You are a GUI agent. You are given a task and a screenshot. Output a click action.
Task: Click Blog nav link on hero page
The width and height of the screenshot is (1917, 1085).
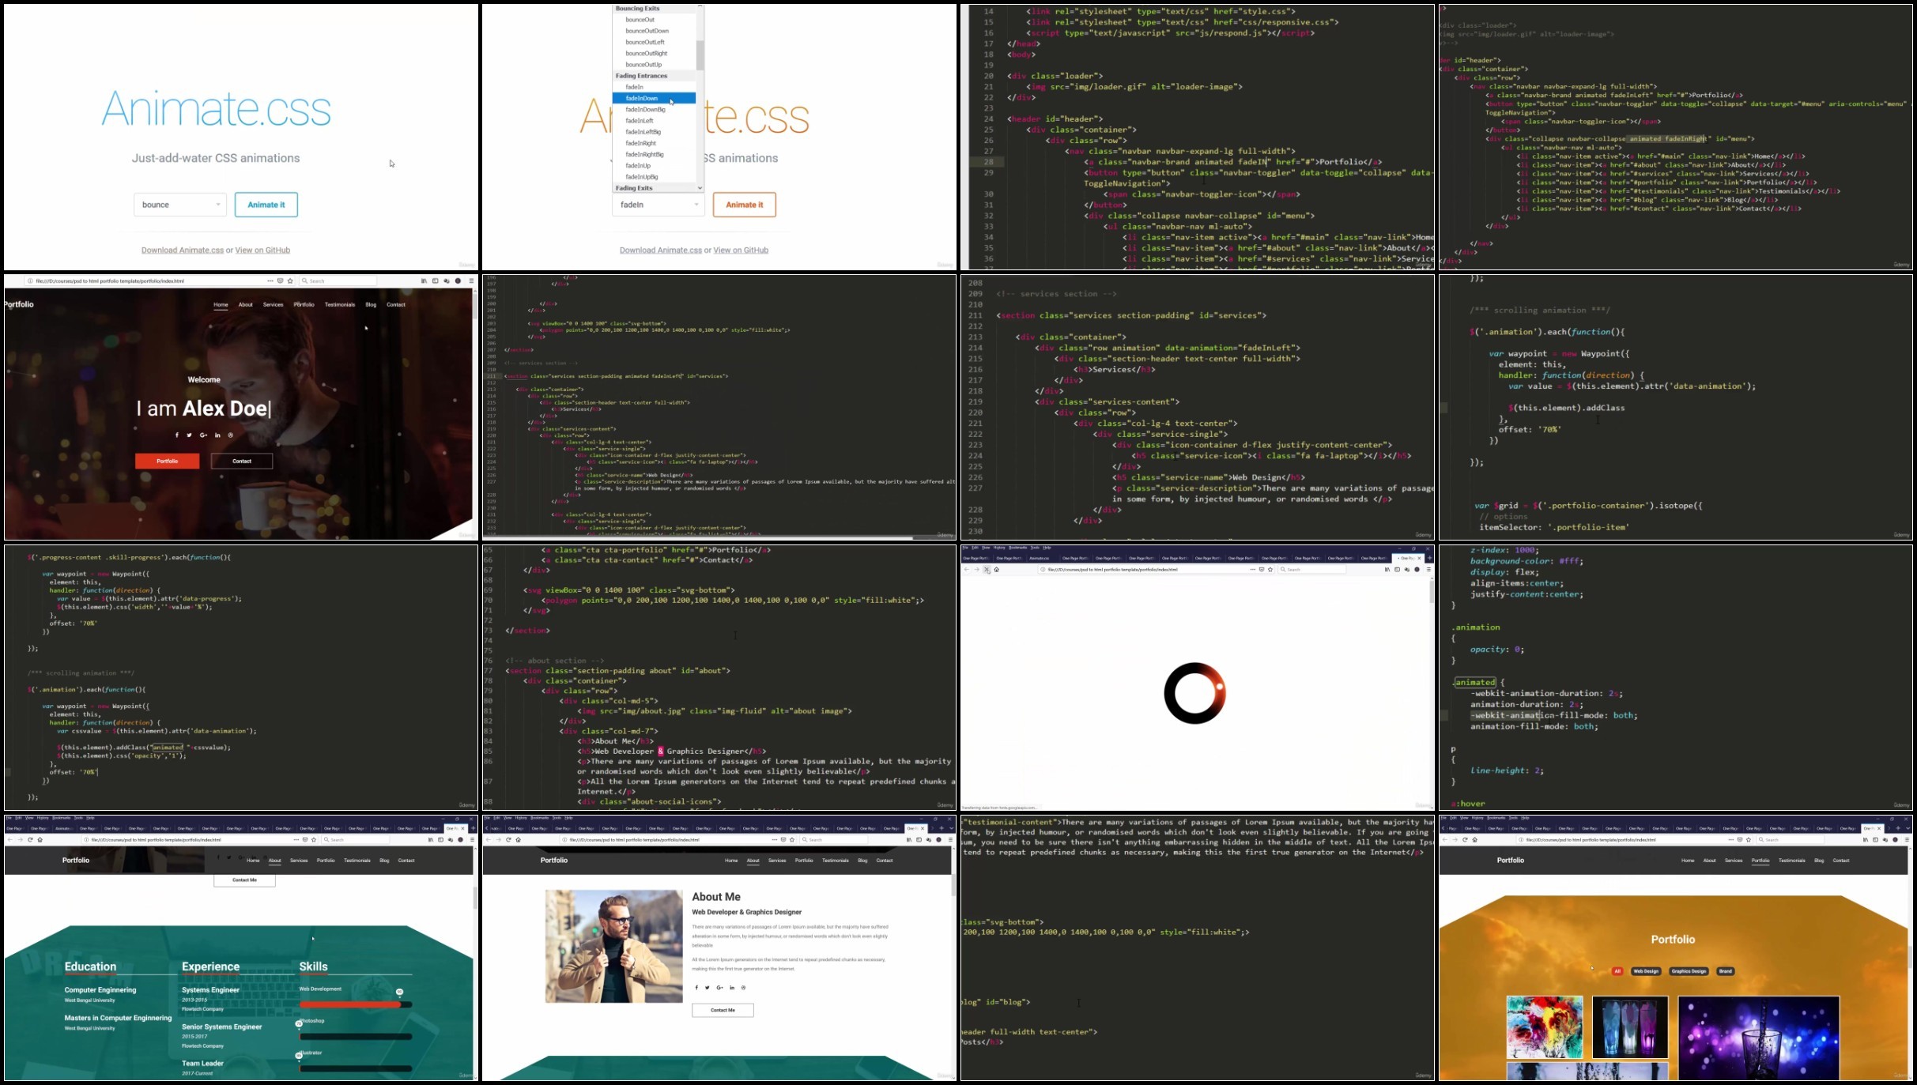tap(371, 304)
